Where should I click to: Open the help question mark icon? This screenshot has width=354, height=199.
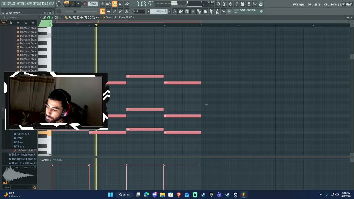click(236, 4)
